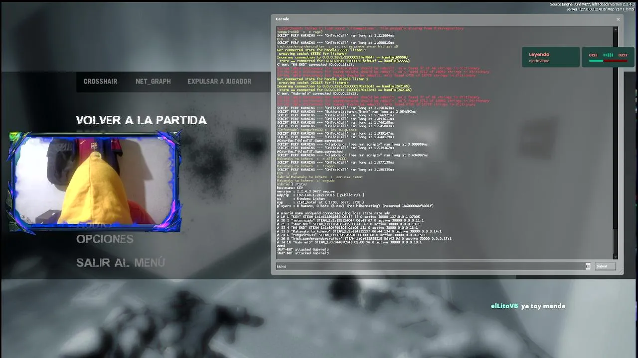The height and width of the screenshot is (358, 638).
Task: Open the CROSSHAIR option
Action: 100,82
